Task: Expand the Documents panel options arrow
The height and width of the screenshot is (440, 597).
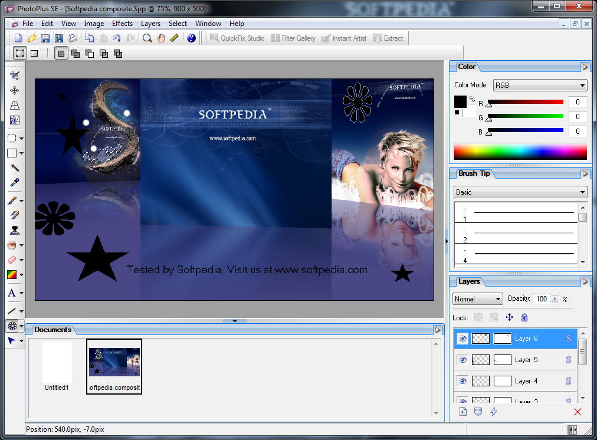Action: pyautogui.click(x=438, y=330)
